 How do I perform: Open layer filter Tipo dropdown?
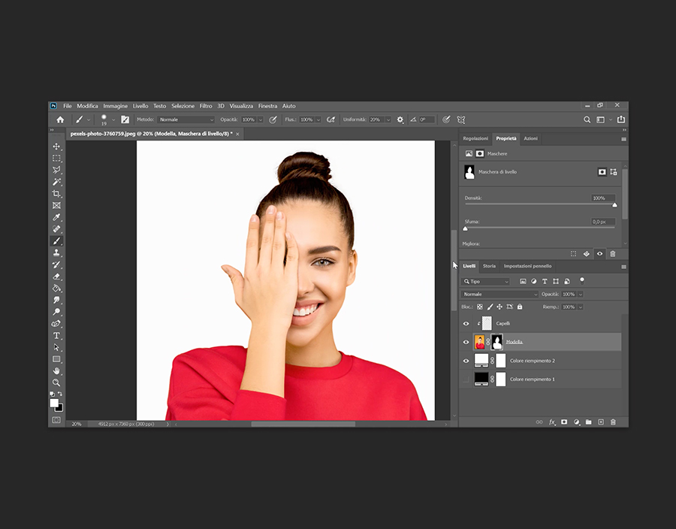[x=486, y=281]
